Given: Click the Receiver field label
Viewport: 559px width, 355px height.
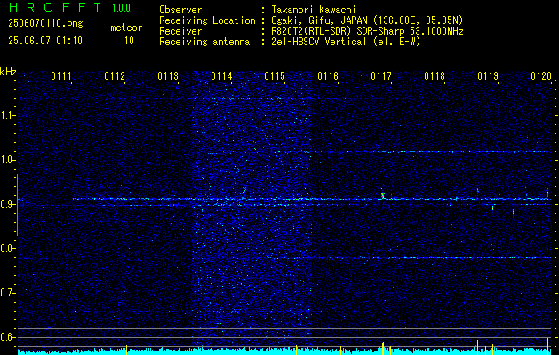Looking at the screenshot, I should (180, 31).
